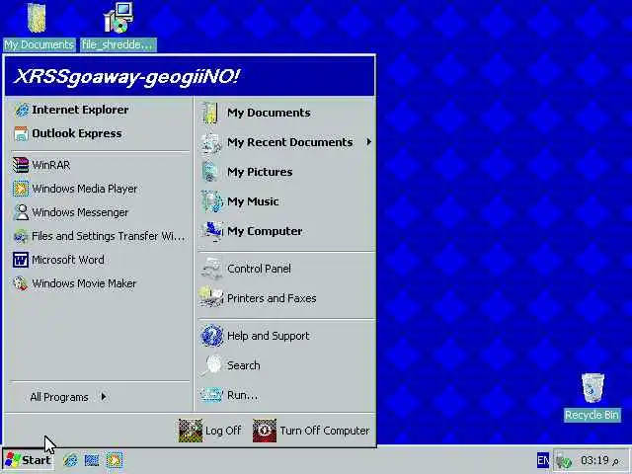Screen dimensions: 632x474
Task: Click the My Recent Documents icon
Action: 211,142
